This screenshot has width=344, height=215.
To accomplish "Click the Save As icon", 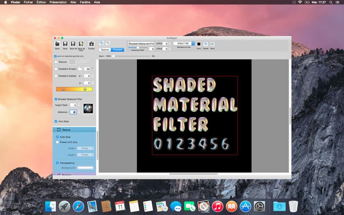I will click(73, 44).
